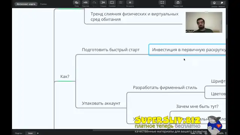The height and width of the screenshot is (135, 240).
Task: Add a boundary with the Граница icon
Action: point(112,3)
